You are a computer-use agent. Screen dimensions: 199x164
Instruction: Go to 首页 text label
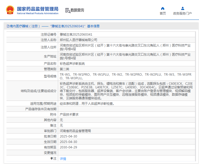(x=163, y=14)
